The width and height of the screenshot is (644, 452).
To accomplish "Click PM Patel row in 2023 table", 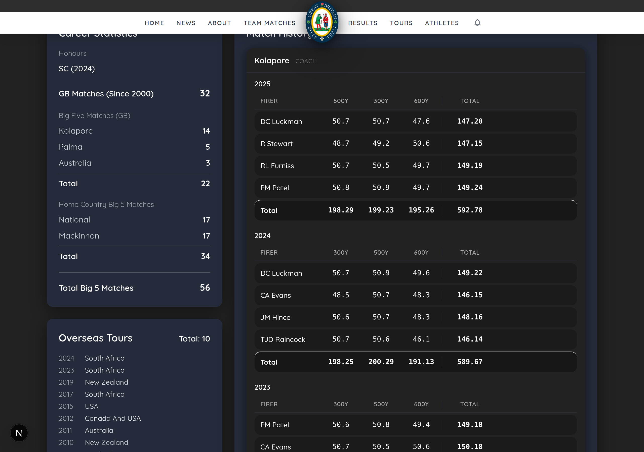I will click(415, 425).
